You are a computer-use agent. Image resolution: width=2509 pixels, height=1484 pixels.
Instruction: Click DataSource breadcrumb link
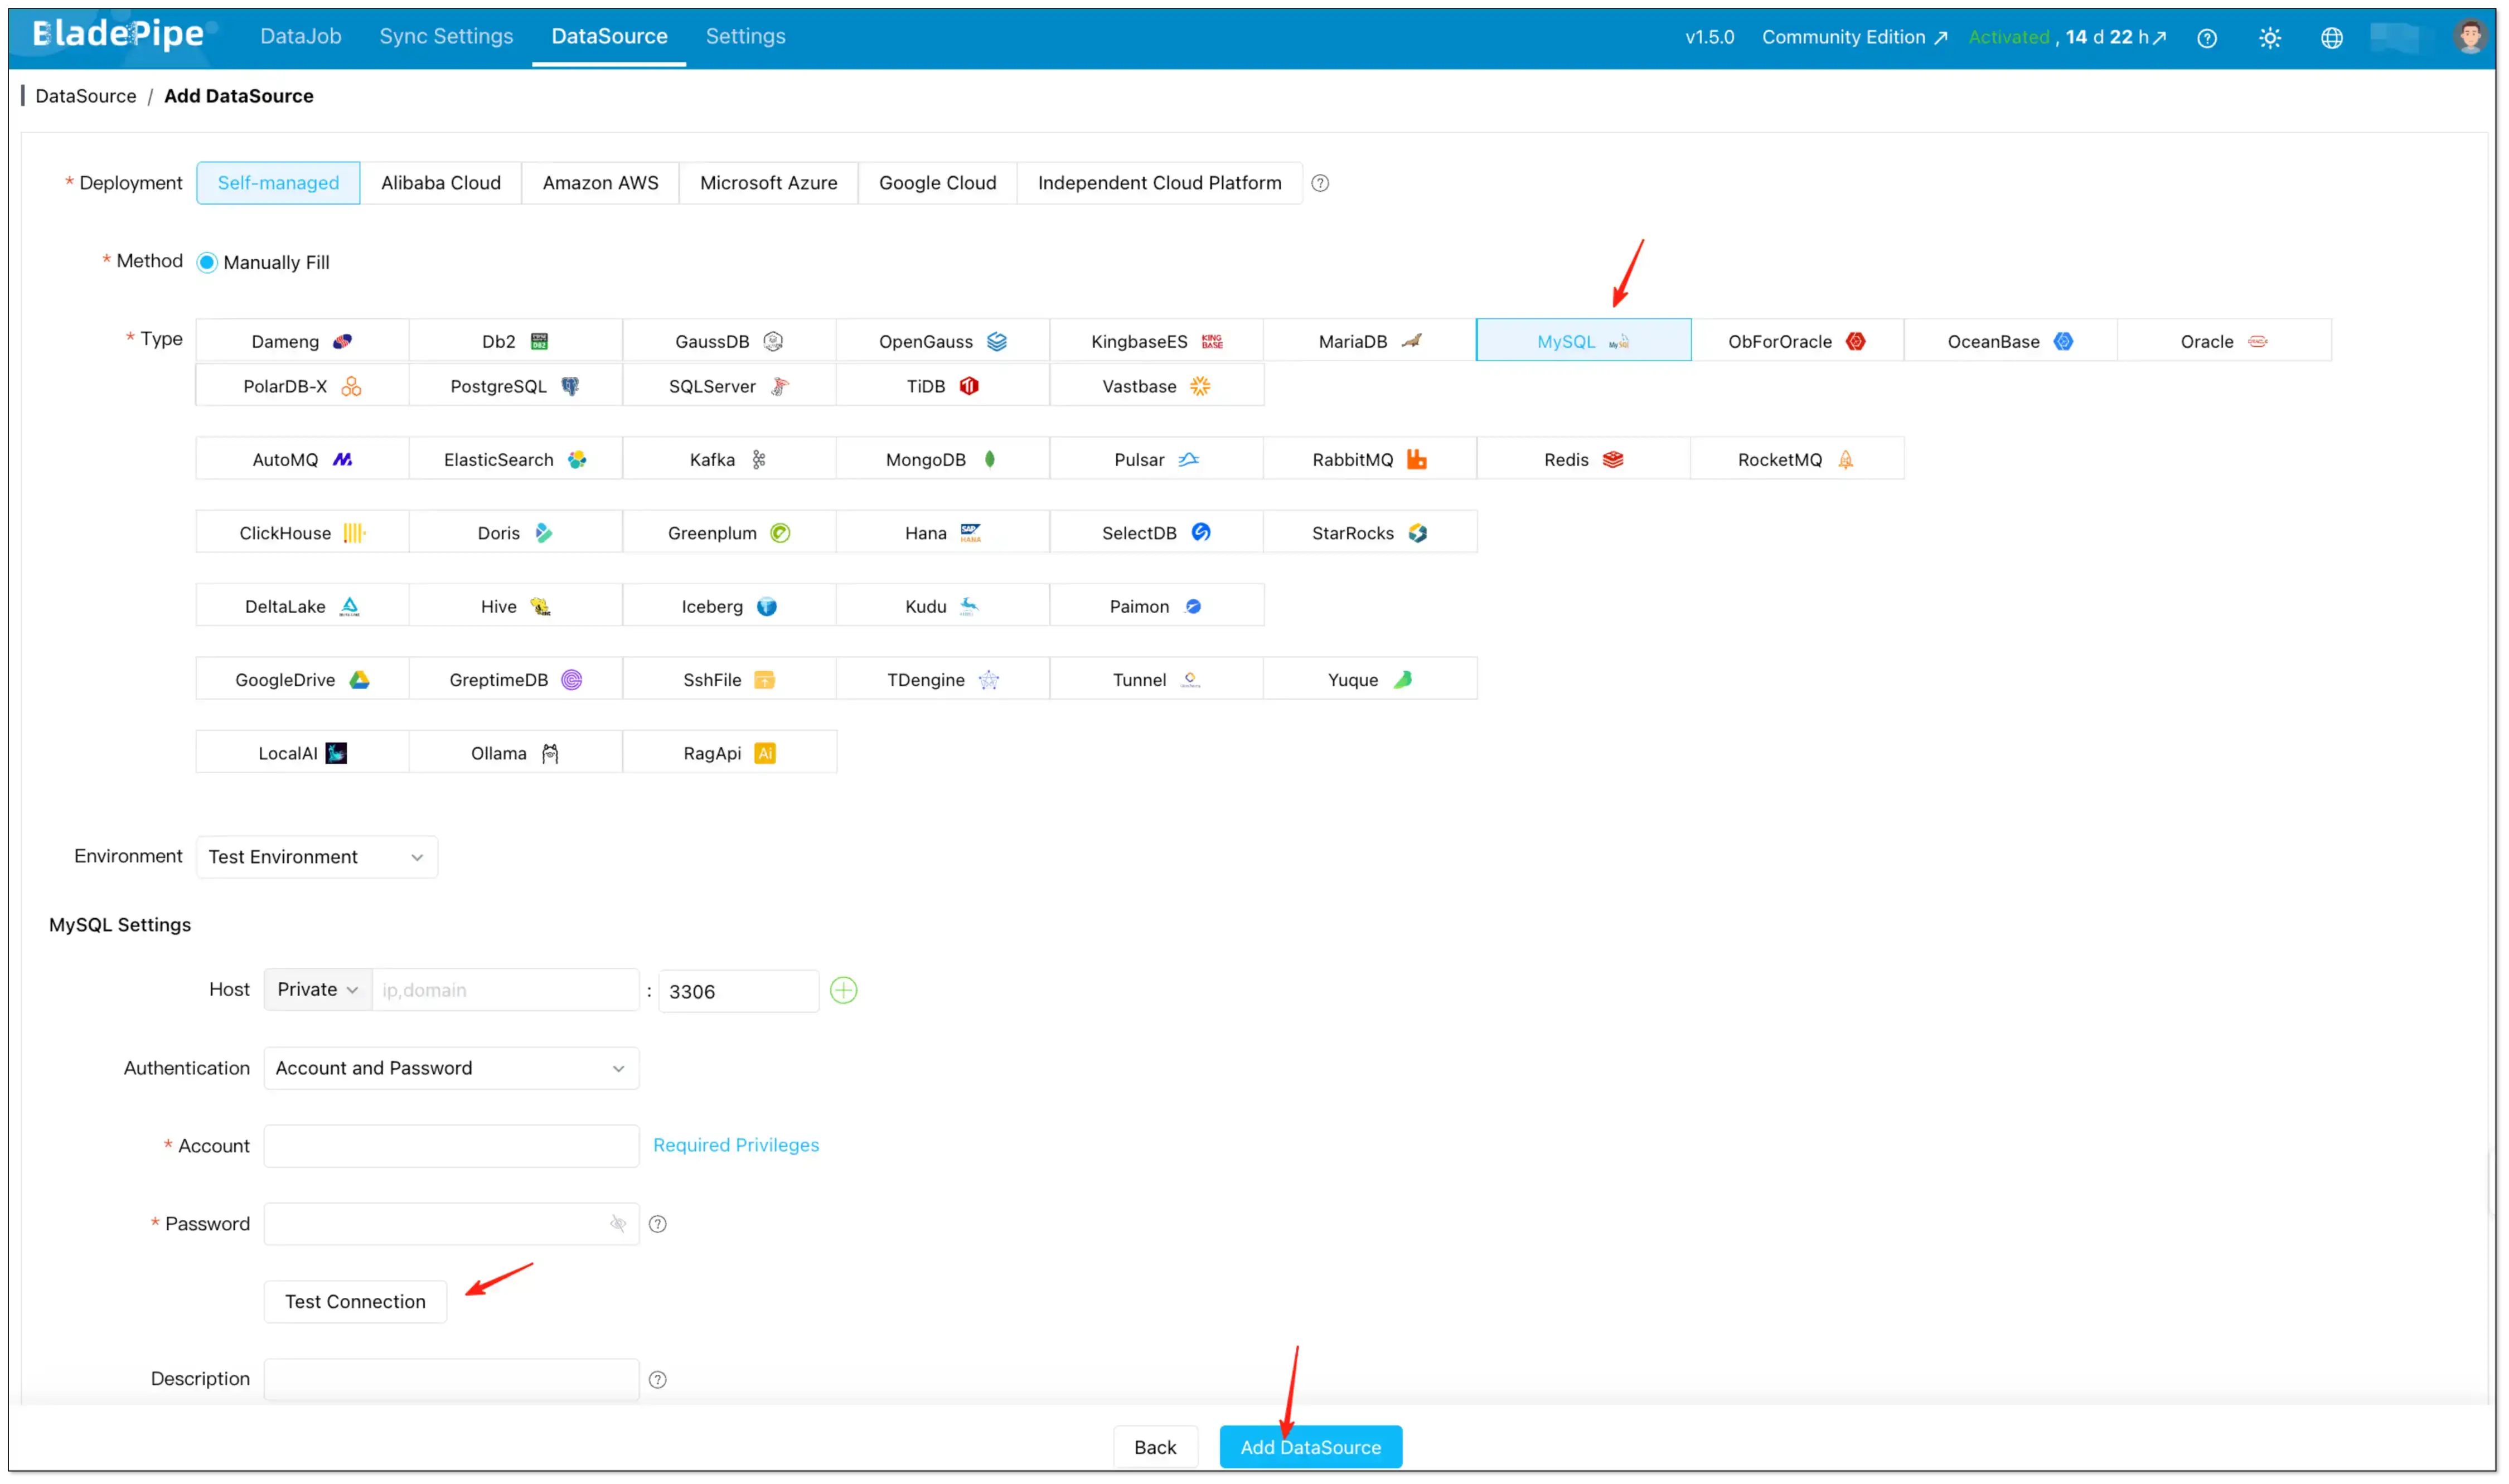(86, 96)
